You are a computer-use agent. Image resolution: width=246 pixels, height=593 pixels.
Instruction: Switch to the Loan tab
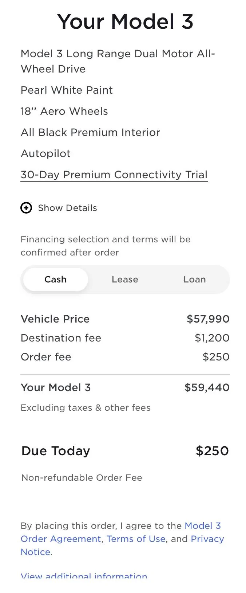click(194, 280)
